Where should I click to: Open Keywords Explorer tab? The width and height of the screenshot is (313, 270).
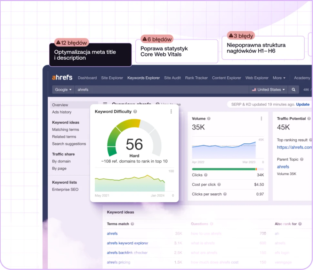[x=144, y=78]
